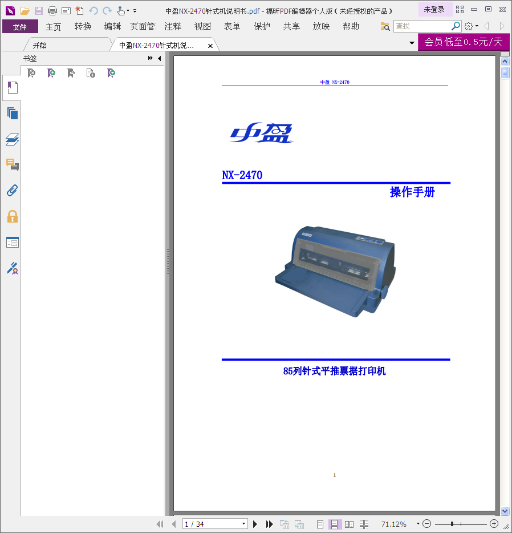This screenshot has width=512, height=533.
Task: Open the tab list dropdown arrow
Action: pos(412,43)
